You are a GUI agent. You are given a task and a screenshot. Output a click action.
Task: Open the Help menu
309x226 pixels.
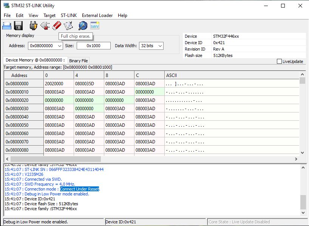pos(122,15)
